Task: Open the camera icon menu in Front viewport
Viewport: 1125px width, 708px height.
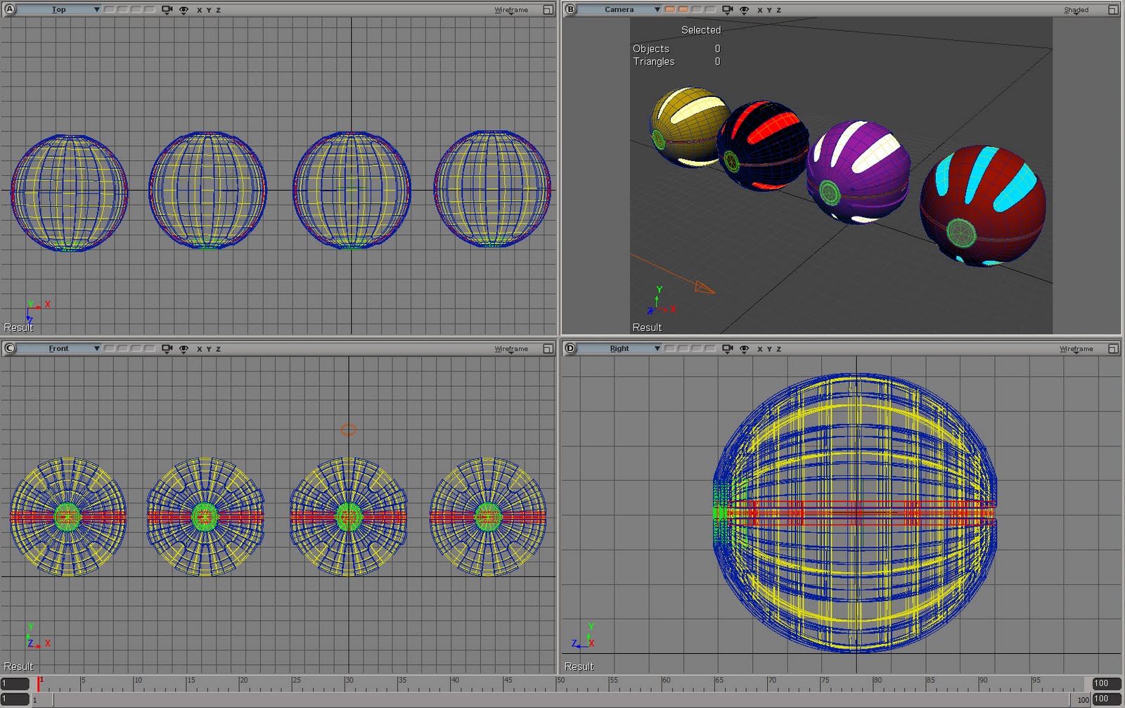Action: click(167, 349)
